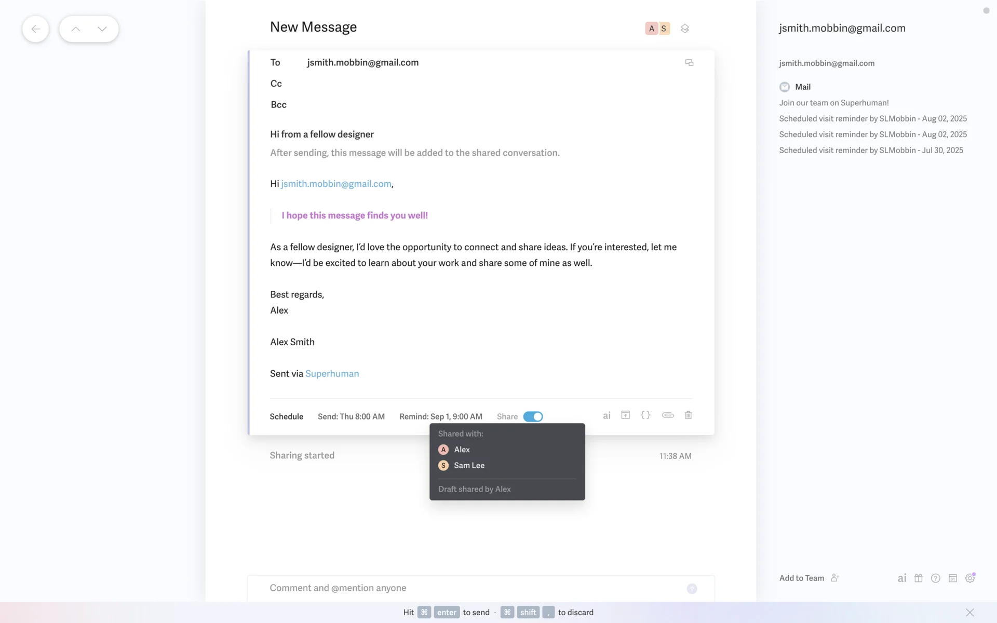Open the calendar icon in sidebar footer
Image resolution: width=997 pixels, height=623 pixels.
[x=952, y=578]
